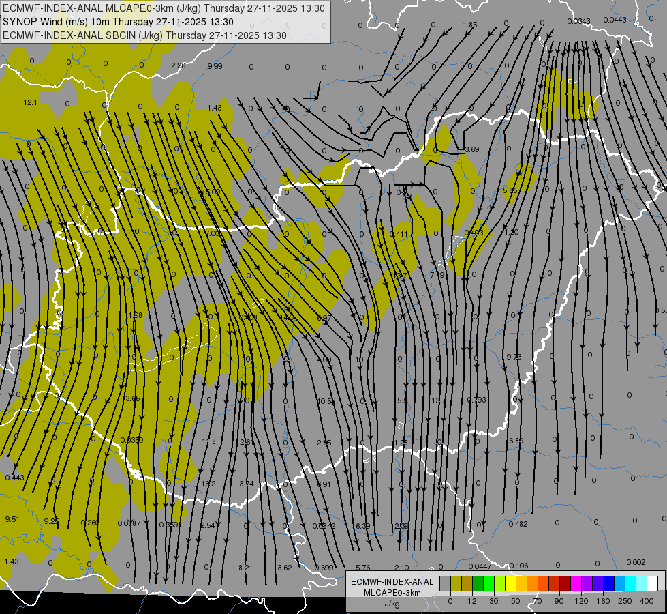Click the 1.85 value on the map
The image size is (667, 614).
point(470,25)
